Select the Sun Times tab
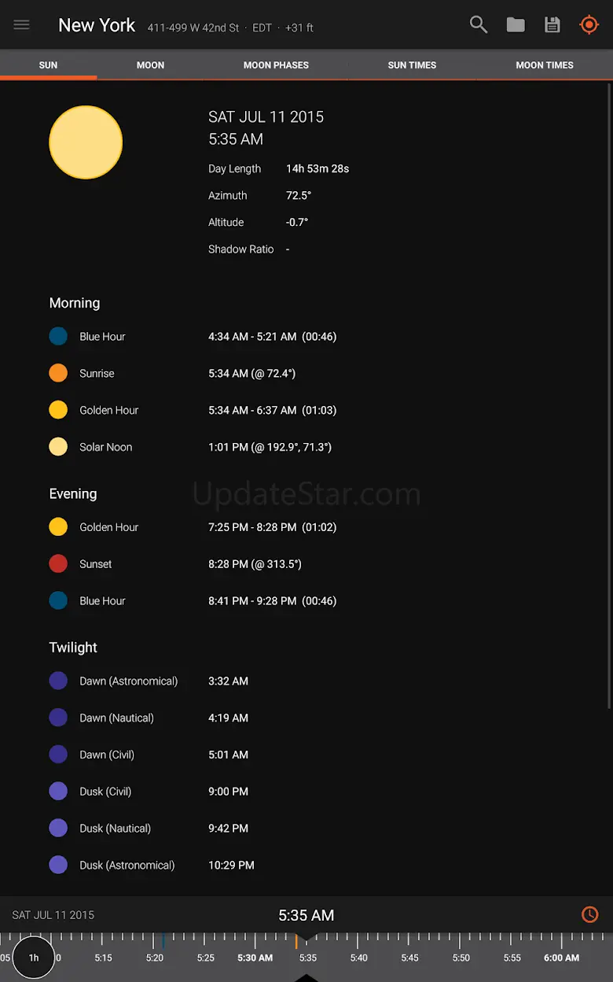Image resolution: width=613 pixels, height=982 pixels. 412,65
